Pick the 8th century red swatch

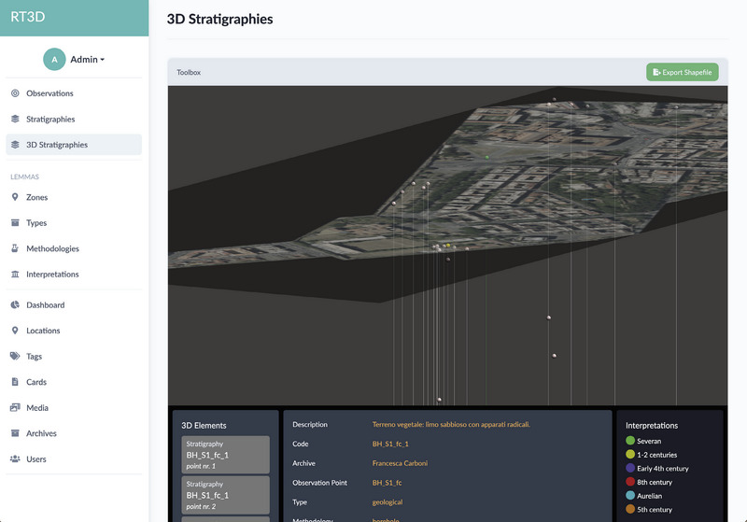click(630, 482)
